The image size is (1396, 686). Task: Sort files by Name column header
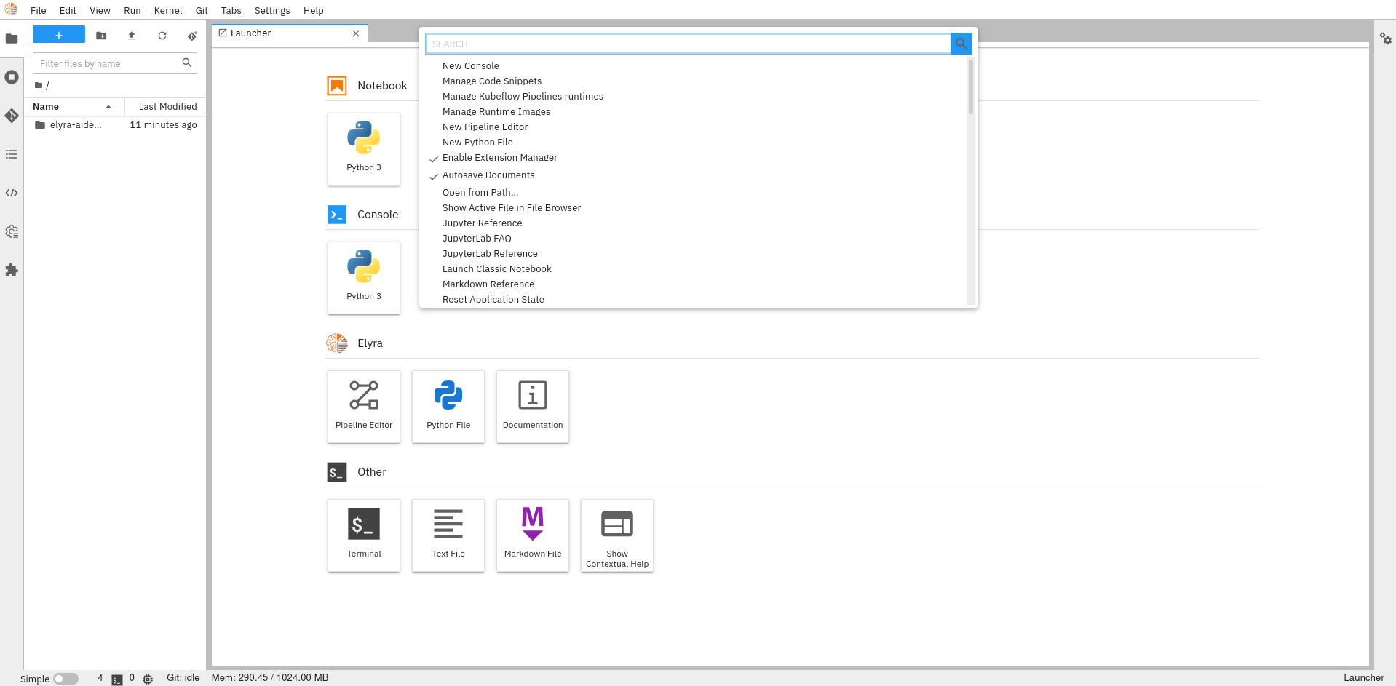[x=74, y=106]
